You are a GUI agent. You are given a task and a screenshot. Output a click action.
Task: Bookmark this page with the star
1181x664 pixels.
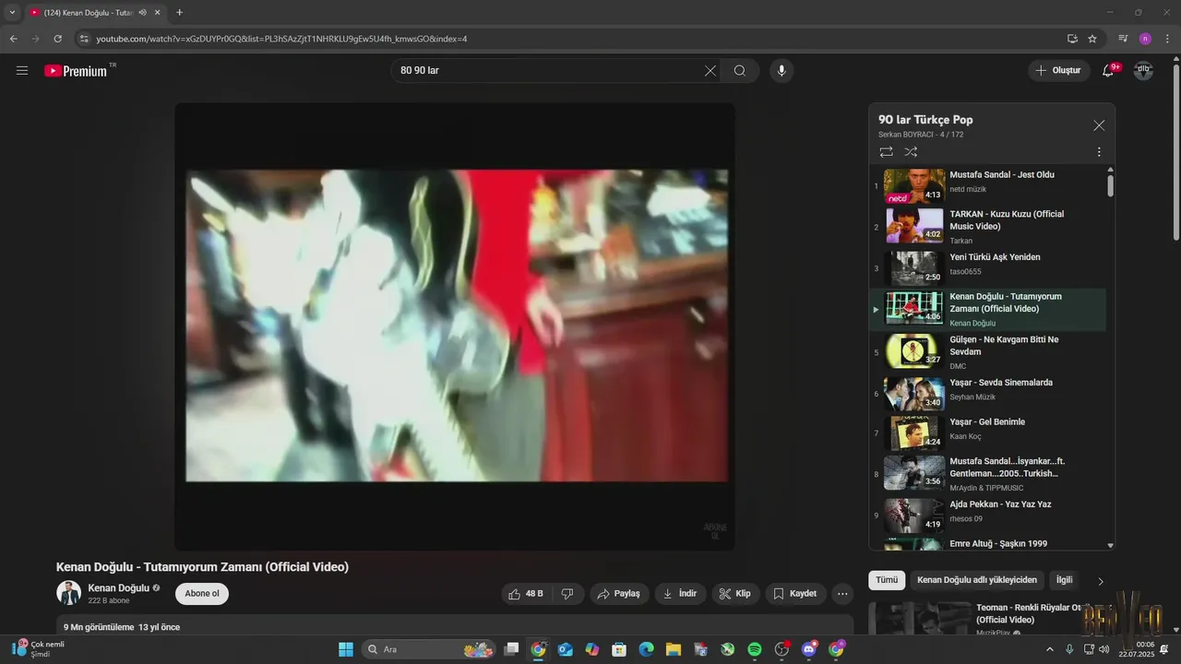[x=1092, y=39]
